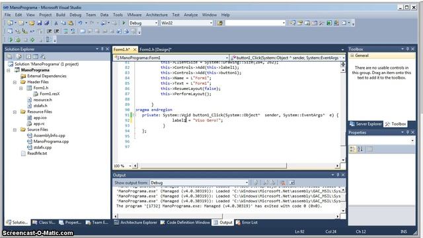Toggle auto-hide pin on the Toolbox

(407, 49)
